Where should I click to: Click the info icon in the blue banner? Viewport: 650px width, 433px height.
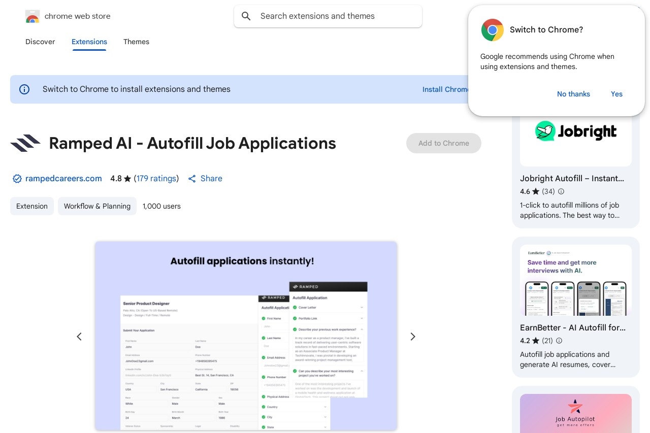(24, 89)
